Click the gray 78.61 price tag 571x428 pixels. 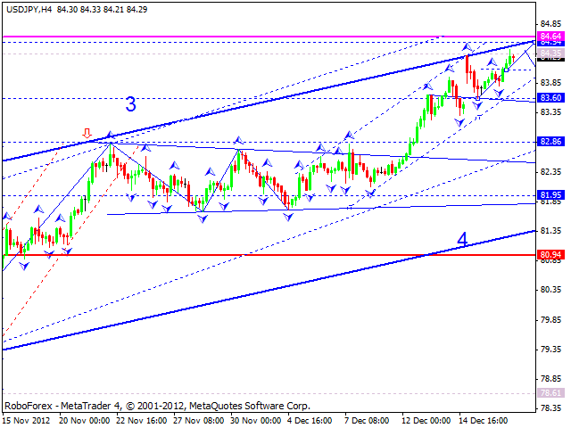550,392
